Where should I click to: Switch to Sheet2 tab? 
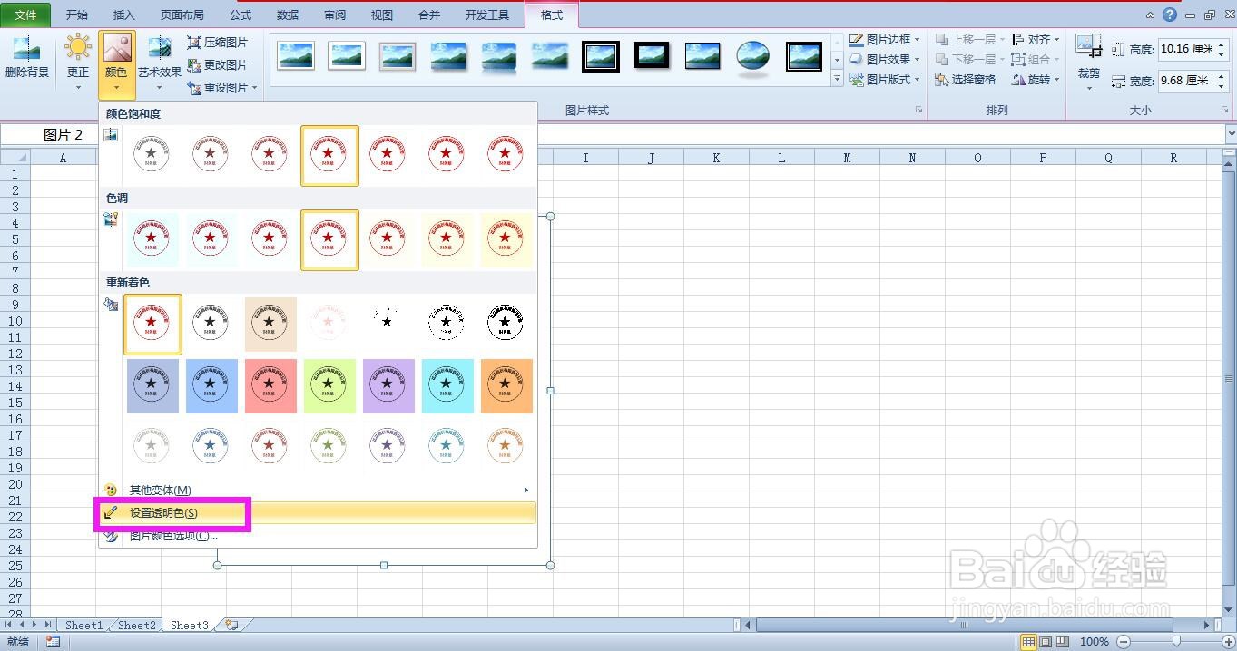coord(137,626)
